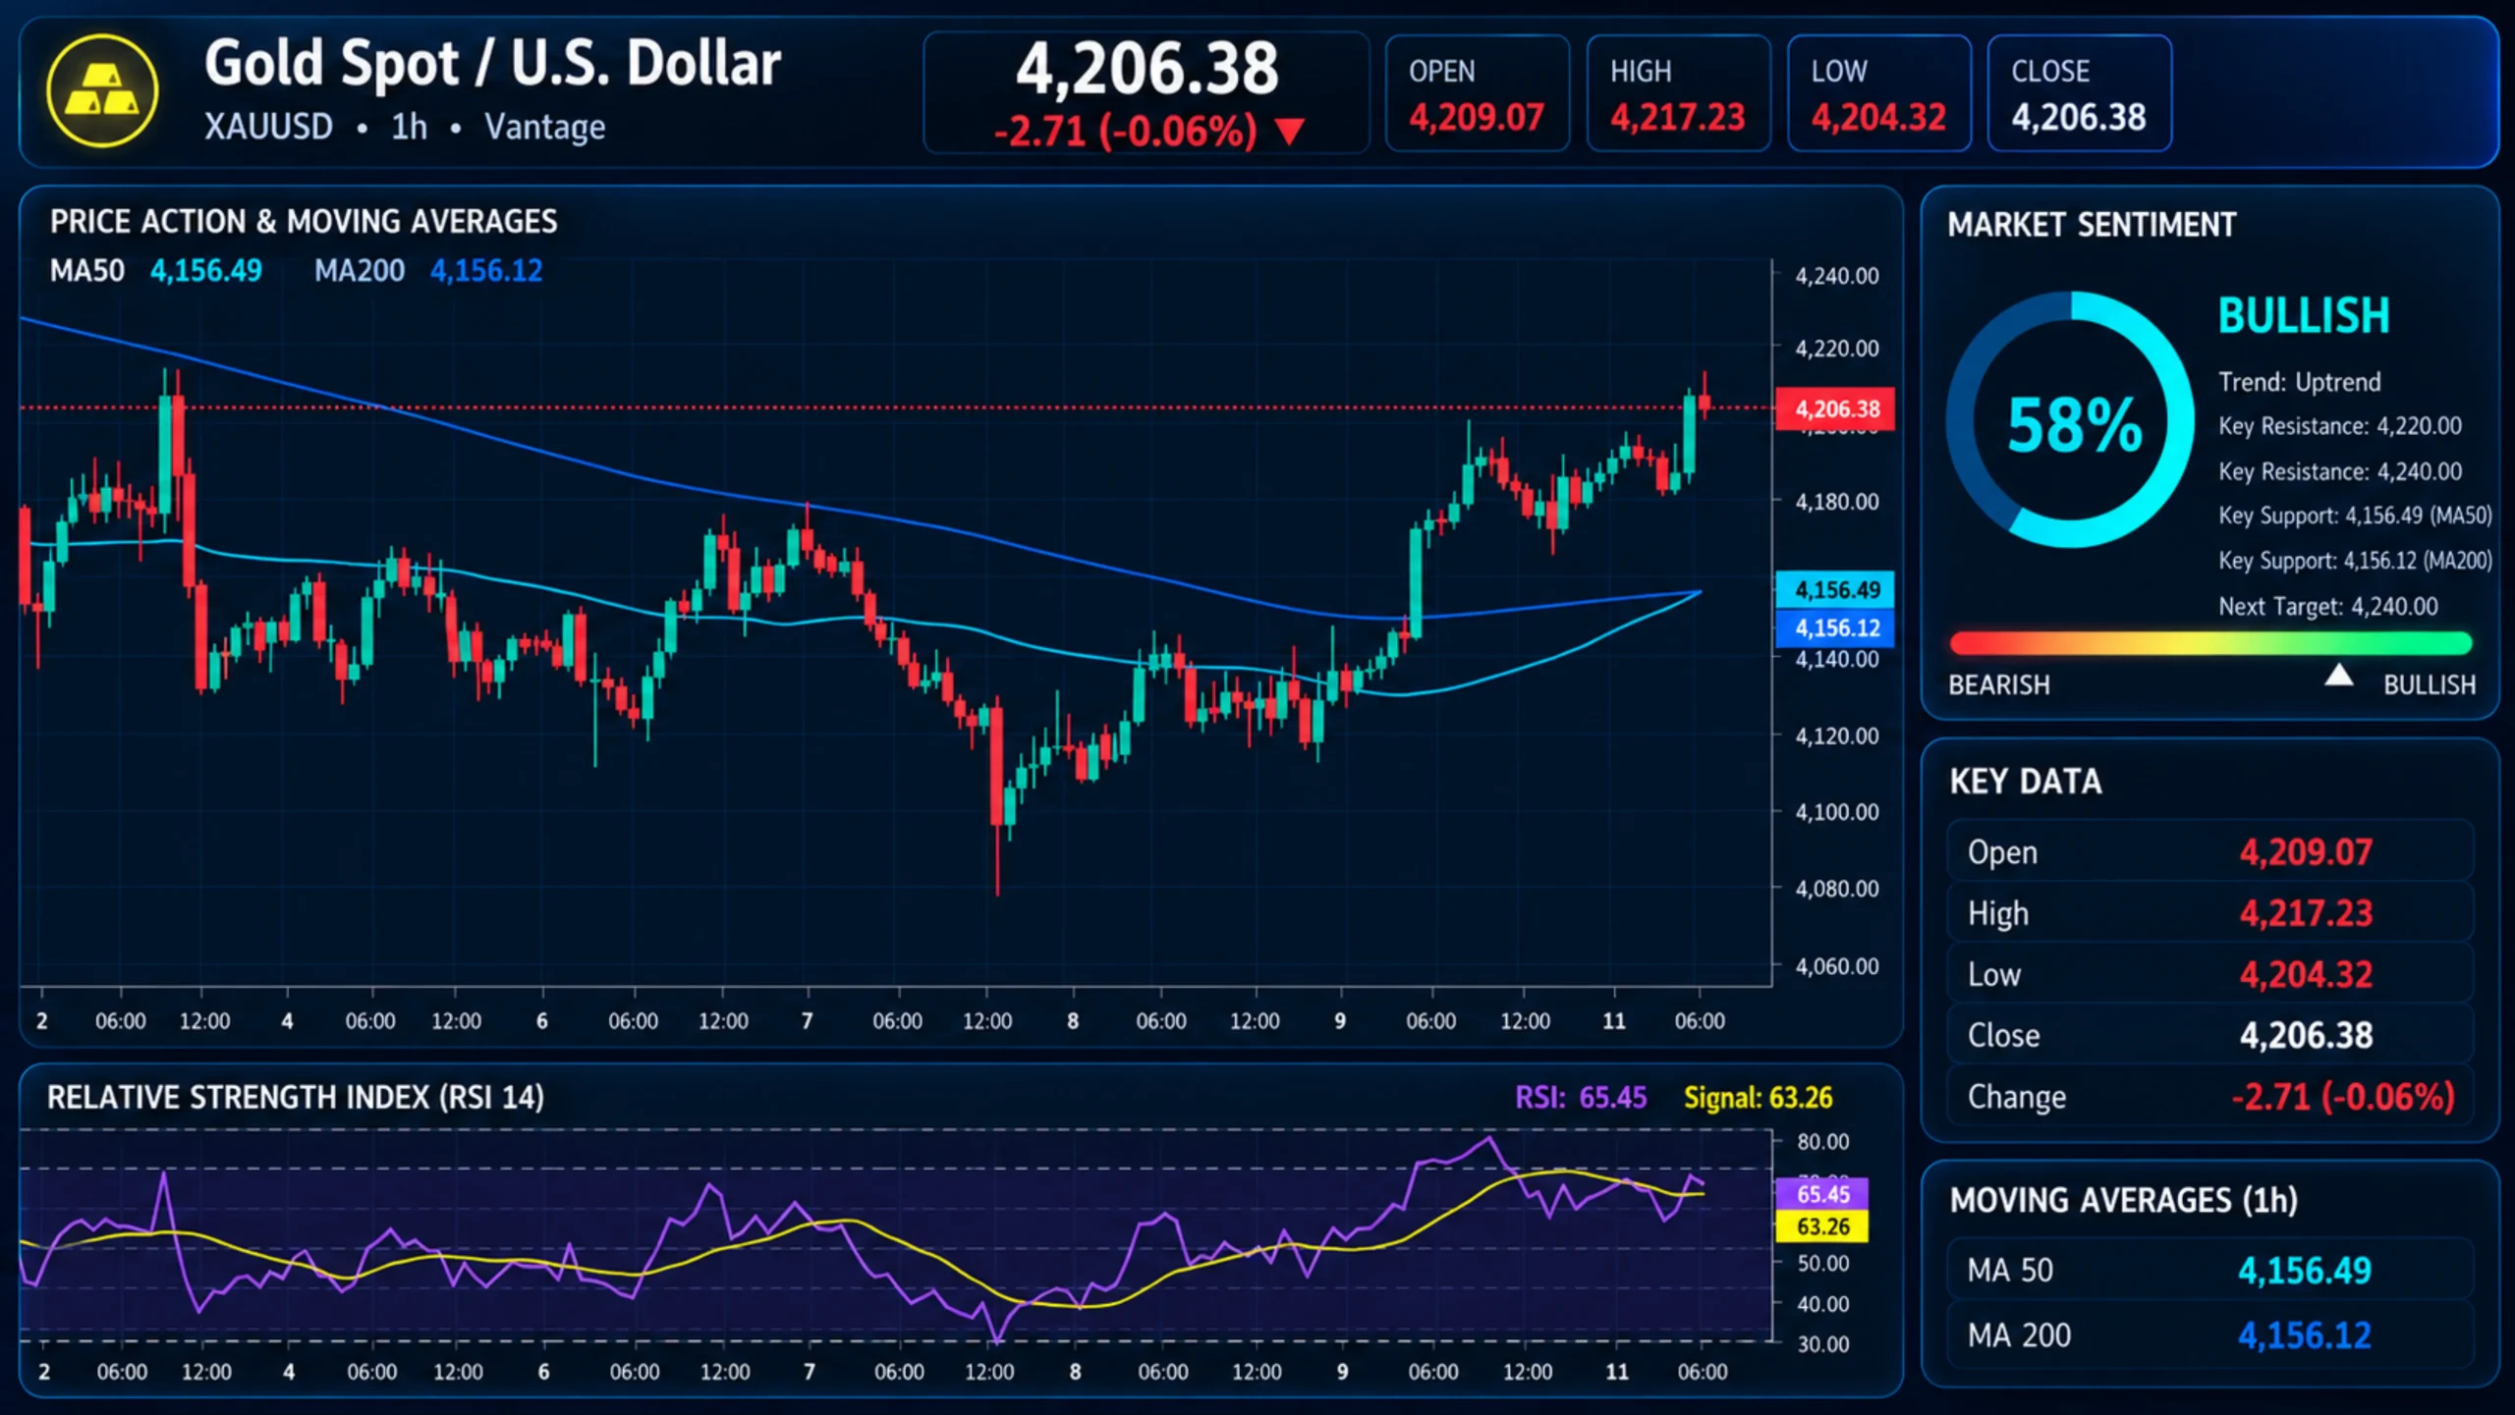Click the KEY DATA heading
2515x1415 pixels.
(x=2025, y=782)
